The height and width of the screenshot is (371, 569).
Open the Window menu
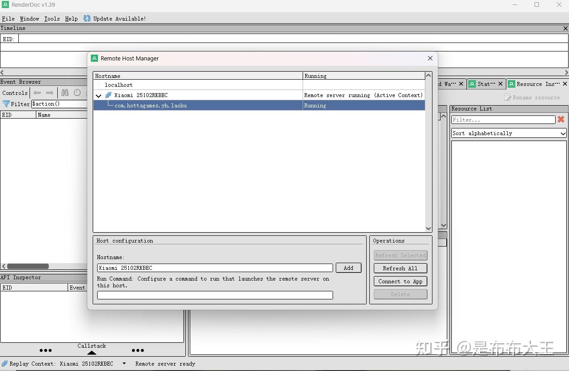(30, 18)
